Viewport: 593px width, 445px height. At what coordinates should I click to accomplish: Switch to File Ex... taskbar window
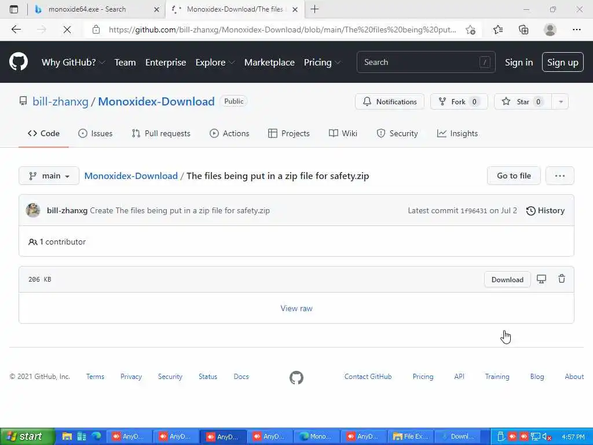[x=411, y=436]
